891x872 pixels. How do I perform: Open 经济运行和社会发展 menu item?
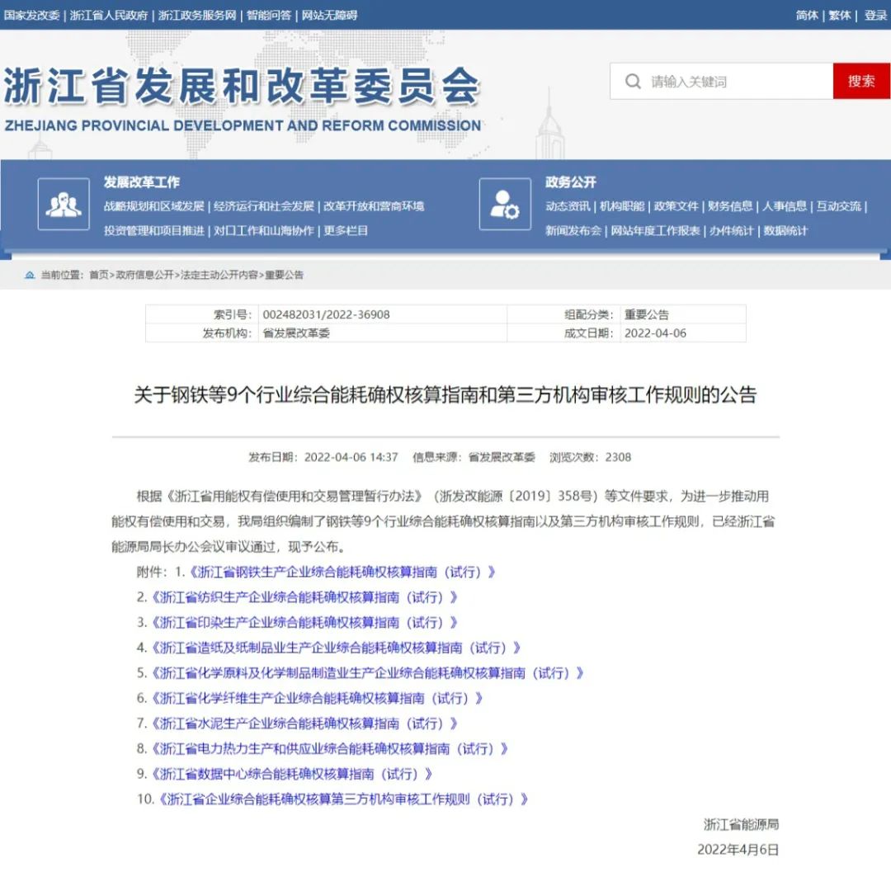coord(264,206)
